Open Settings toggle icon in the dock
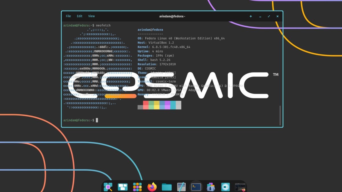The height and width of the screenshot is (192, 342). tap(225, 187)
